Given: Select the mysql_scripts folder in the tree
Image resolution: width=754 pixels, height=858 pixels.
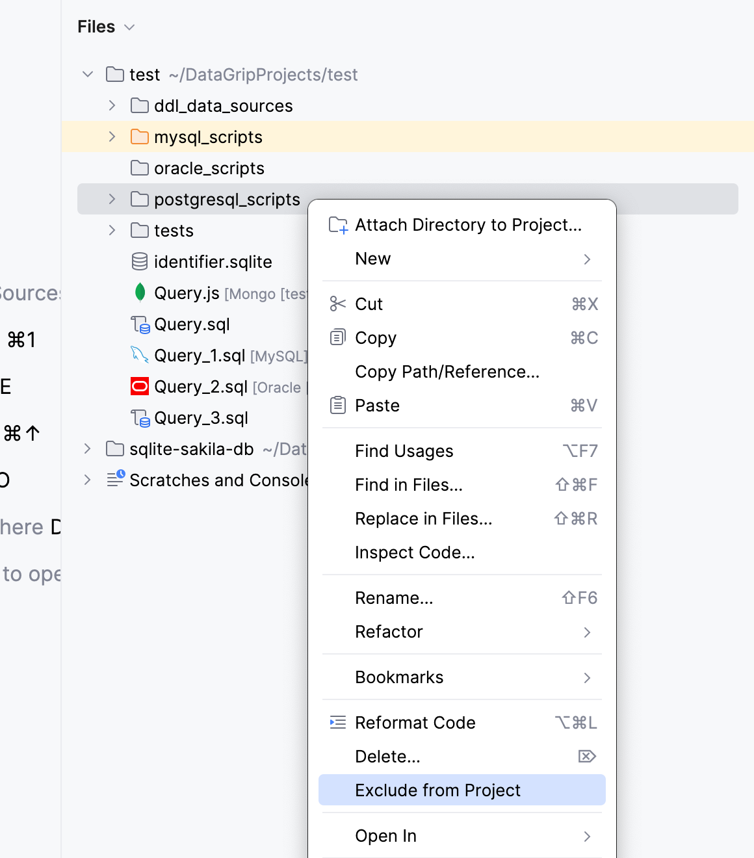Looking at the screenshot, I should (208, 136).
